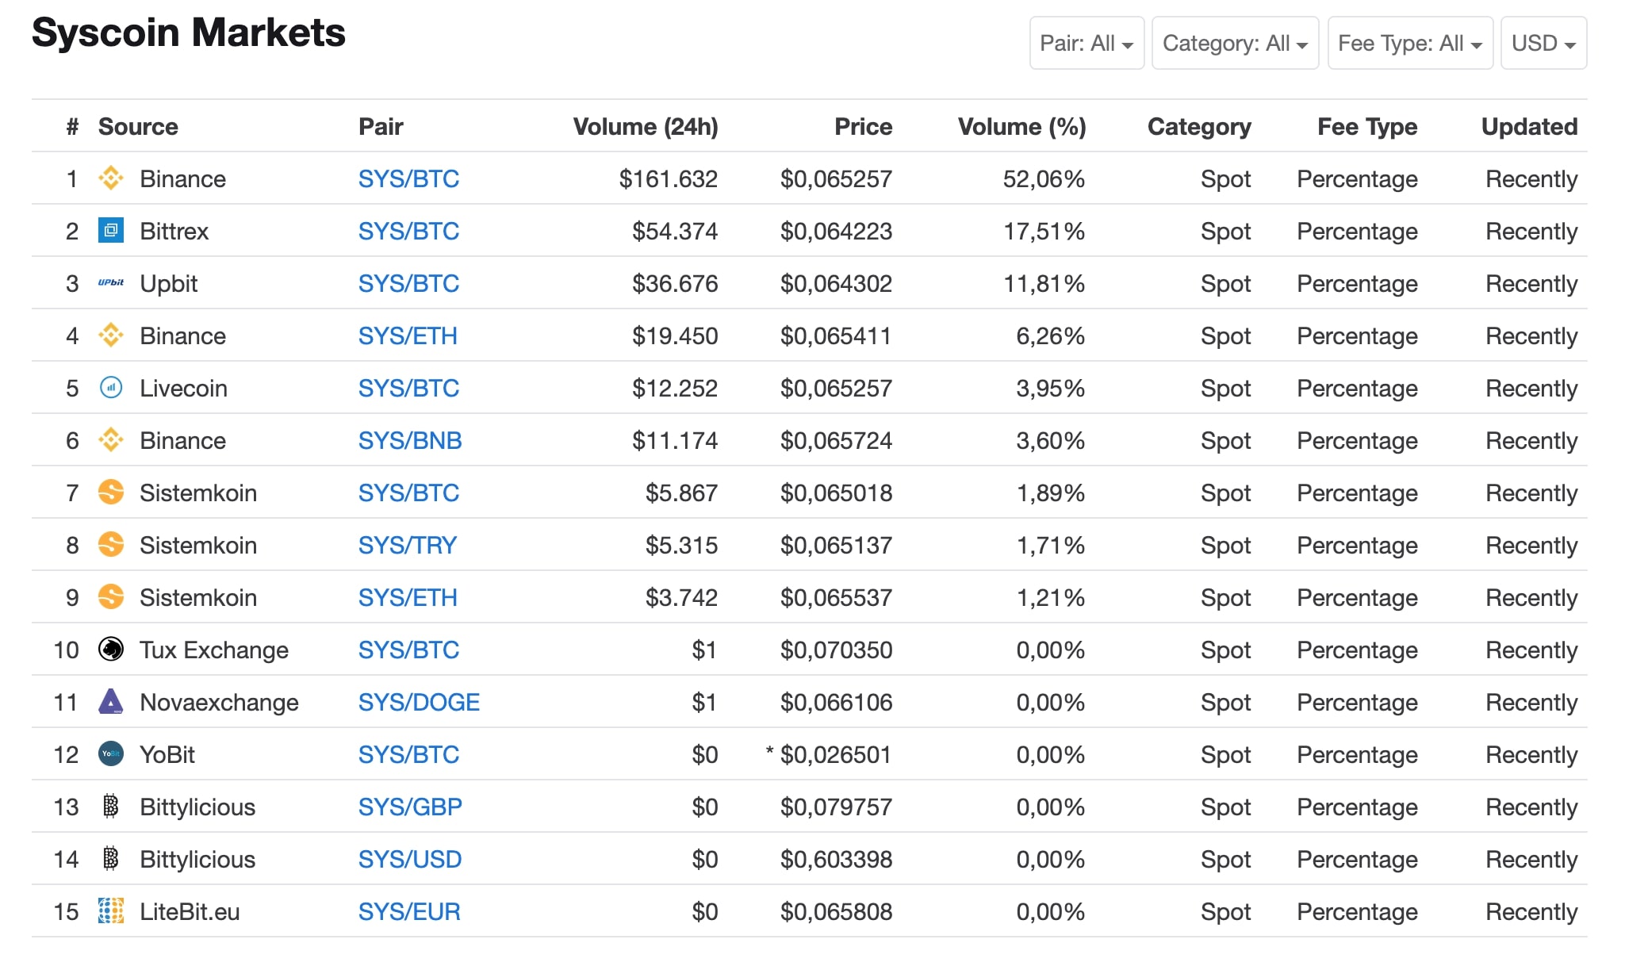
Task: Open Tux Exchange SYS/BTC pair link
Action: pyautogui.click(x=408, y=650)
